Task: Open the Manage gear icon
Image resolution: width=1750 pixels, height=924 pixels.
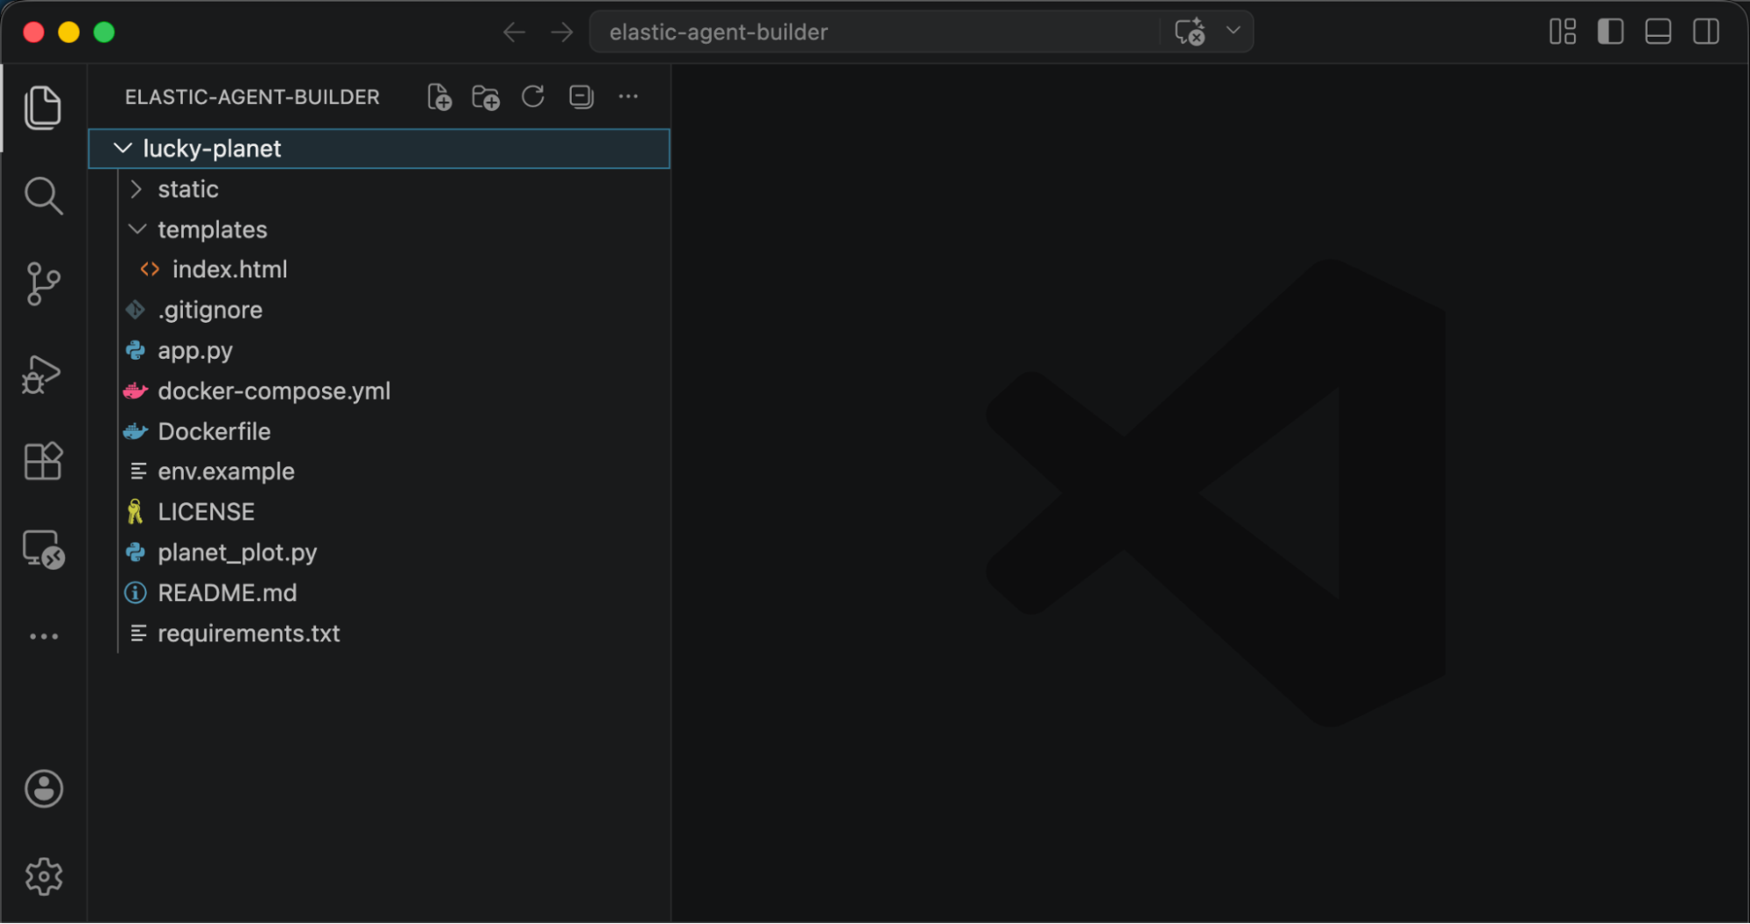Action: pos(44,876)
